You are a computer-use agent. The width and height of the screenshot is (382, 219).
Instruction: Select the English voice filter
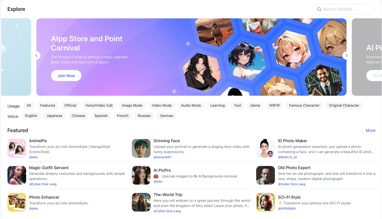tap(31, 116)
